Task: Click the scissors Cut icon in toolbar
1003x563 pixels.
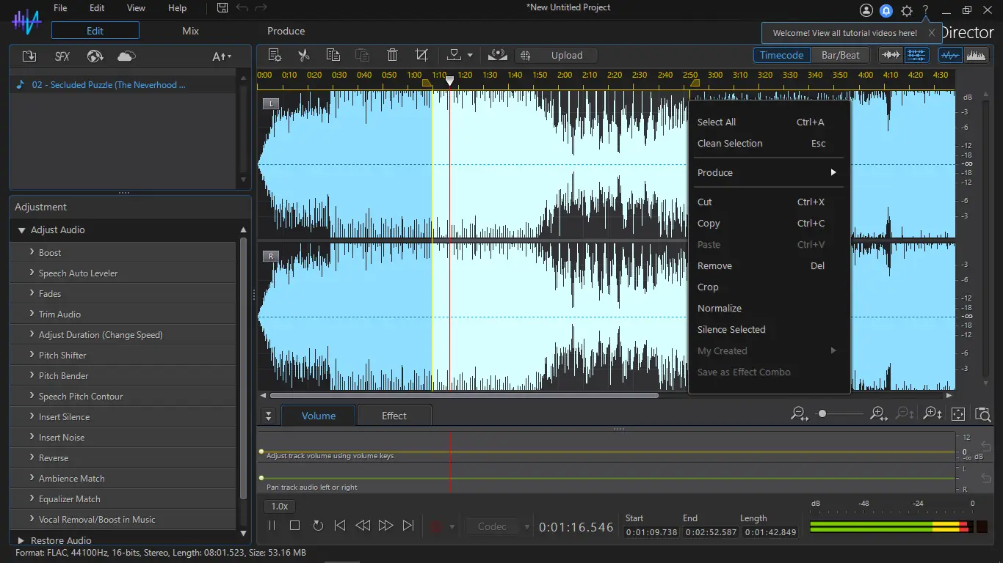Action: (303, 55)
